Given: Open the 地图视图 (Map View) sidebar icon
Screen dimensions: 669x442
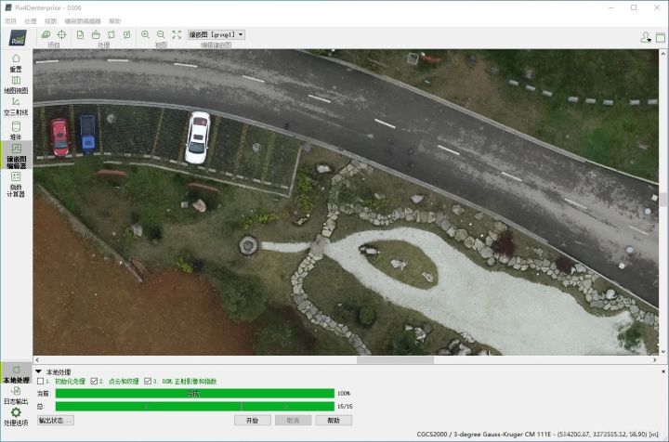Looking at the screenshot, I should (x=16, y=84).
